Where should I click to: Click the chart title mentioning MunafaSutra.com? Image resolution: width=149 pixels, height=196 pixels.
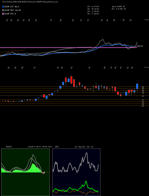click(x=30, y=2)
